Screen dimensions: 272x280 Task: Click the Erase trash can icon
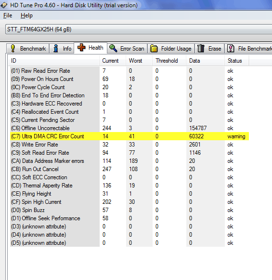pos(201,48)
